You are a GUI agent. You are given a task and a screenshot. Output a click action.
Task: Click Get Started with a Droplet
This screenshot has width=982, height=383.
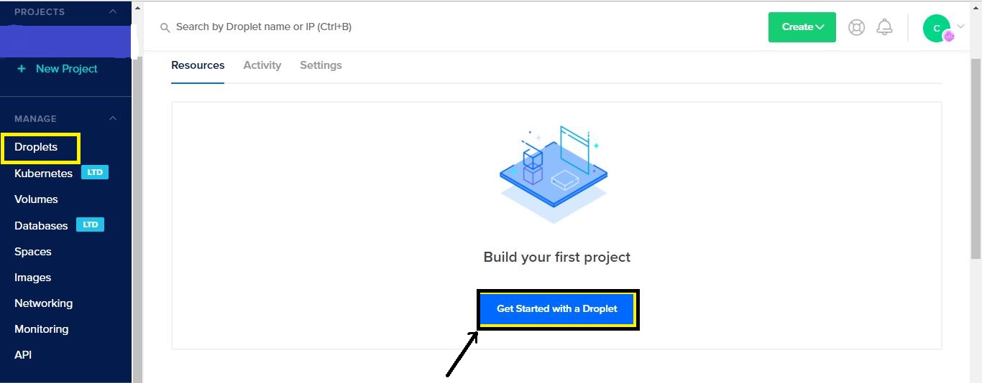pyautogui.click(x=557, y=309)
